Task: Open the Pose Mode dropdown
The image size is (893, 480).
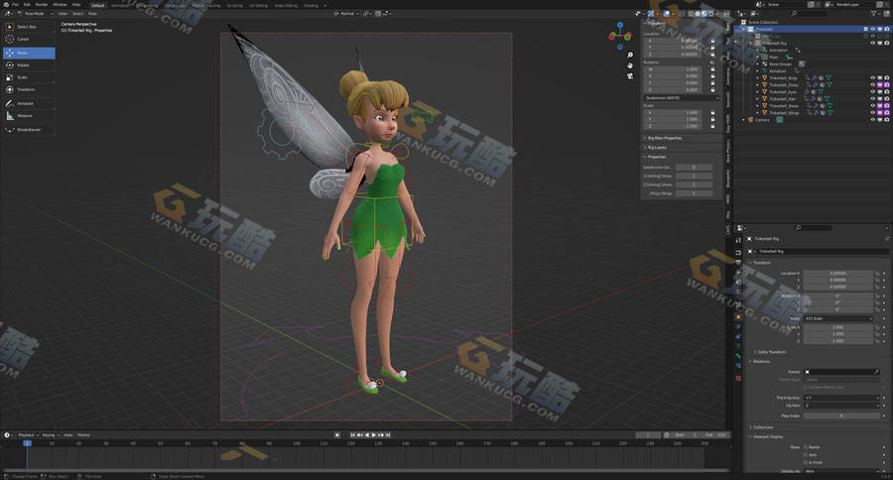Action: coord(36,13)
